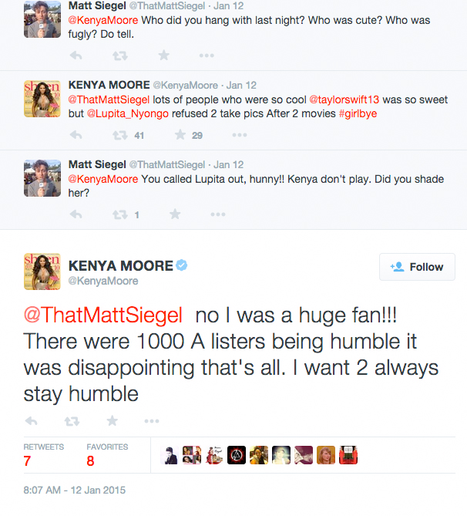This screenshot has height=516, width=467.
Task: Open more options on the main tweet
Action: 152,421
